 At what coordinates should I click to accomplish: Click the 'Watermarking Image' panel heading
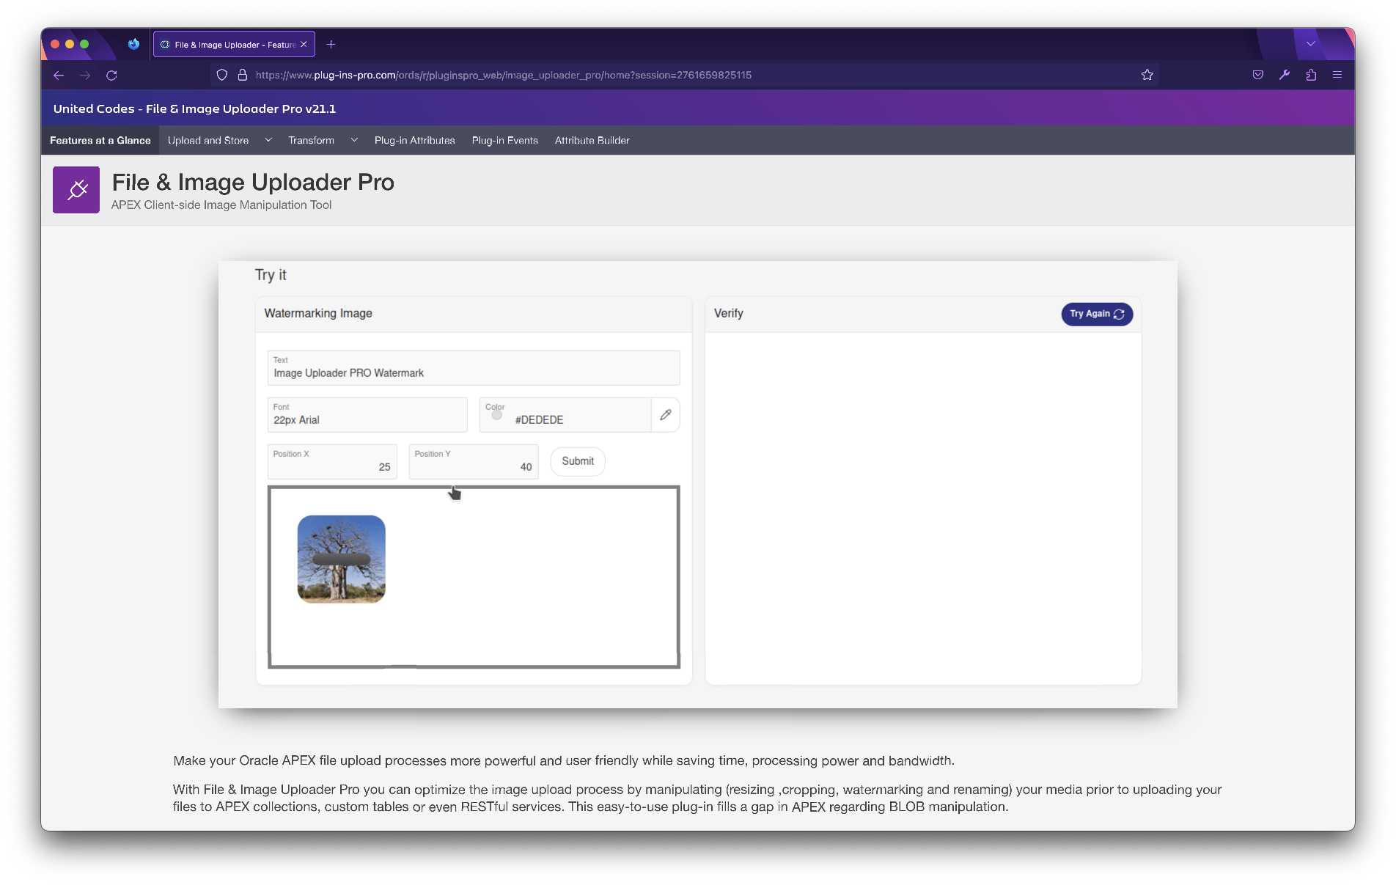coord(318,313)
